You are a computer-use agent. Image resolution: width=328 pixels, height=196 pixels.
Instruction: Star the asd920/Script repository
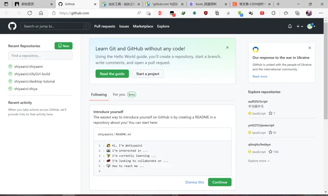click(x=271, y=113)
